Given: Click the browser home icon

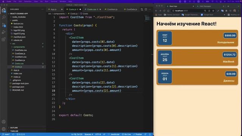Looking at the screenshot, I should click(168, 11).
